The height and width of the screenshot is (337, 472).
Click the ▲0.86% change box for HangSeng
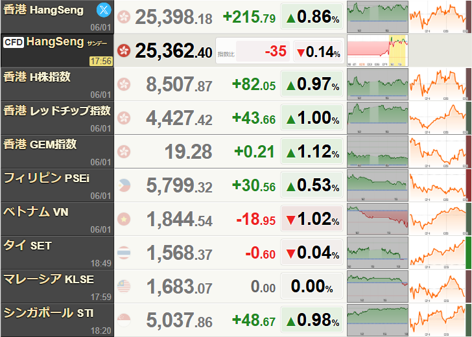312,17
